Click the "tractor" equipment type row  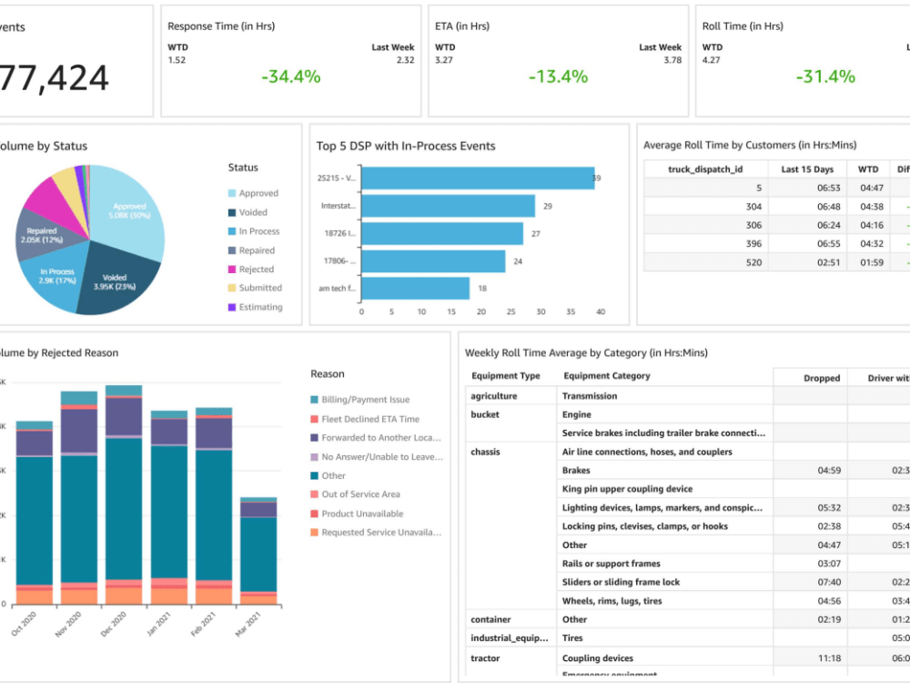484,658
